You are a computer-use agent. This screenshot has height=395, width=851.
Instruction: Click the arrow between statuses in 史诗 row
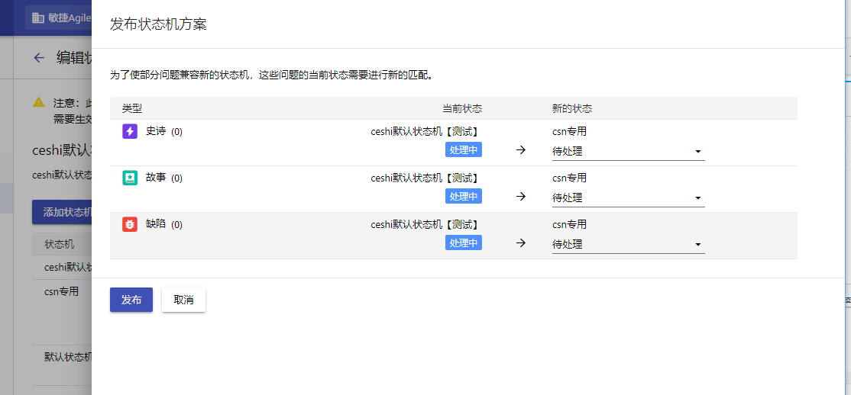tap(521, 150)
